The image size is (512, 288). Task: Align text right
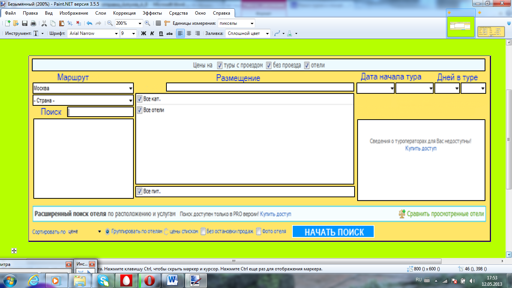coord(198,33)
